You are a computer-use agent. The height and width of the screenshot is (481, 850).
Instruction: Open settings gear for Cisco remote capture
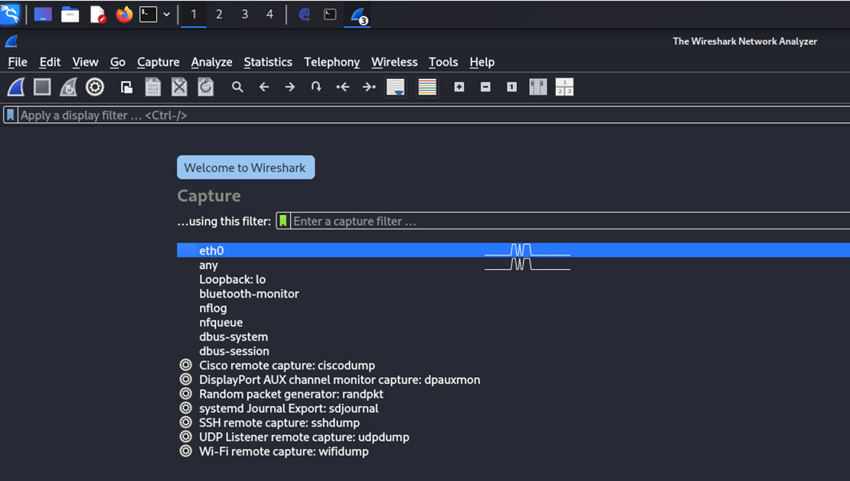[x=186, y=365]
